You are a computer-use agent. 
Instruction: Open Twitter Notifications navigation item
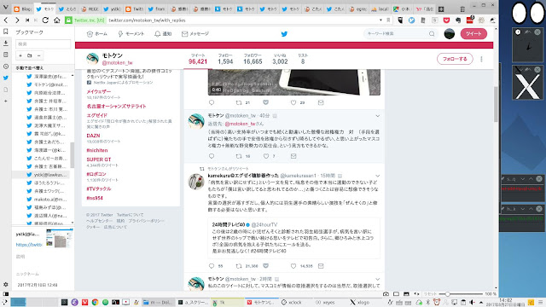[163, 34]
